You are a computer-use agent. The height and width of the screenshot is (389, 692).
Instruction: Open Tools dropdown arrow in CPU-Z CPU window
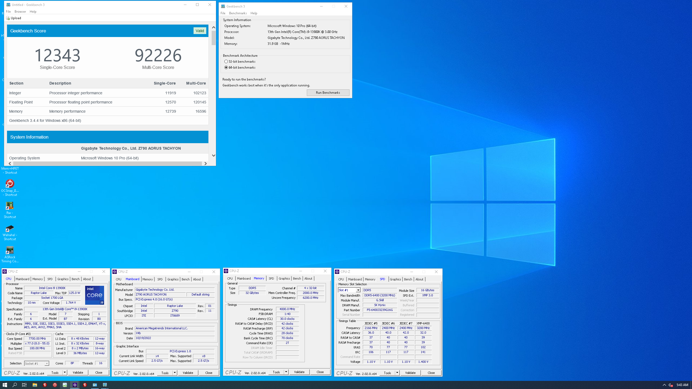[65, 373]
